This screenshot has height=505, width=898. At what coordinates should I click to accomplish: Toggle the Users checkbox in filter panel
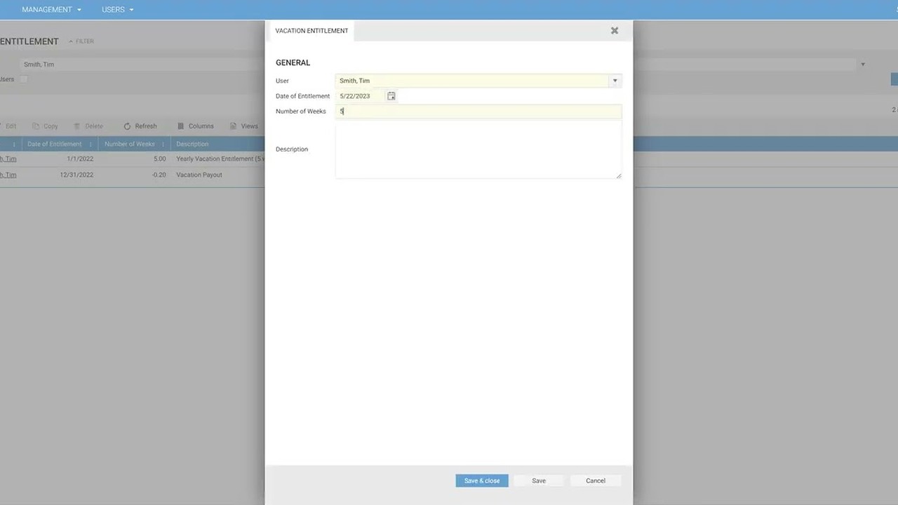pyautogui.click(x=24, y=79)
